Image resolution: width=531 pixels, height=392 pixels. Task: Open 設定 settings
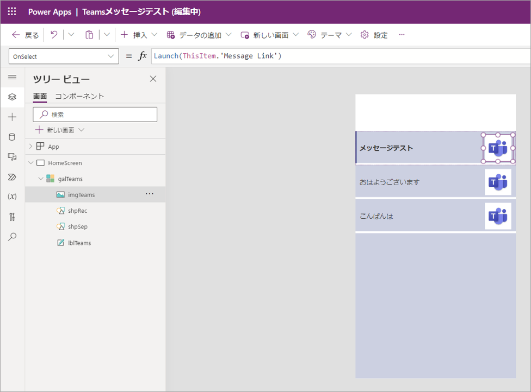pos(374,35)
